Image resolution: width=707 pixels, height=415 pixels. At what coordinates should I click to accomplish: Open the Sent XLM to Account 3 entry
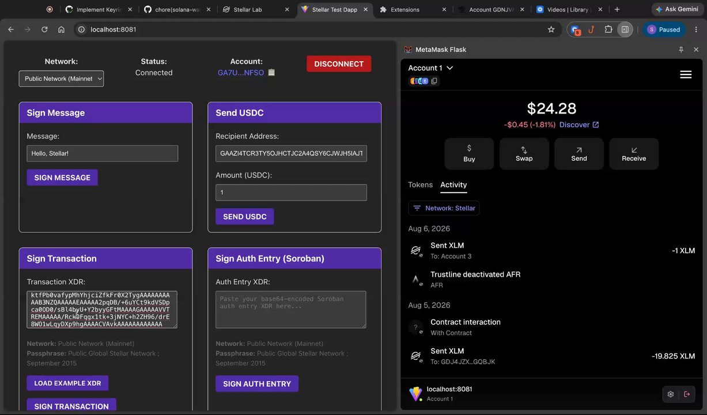(x=552, y=251)
